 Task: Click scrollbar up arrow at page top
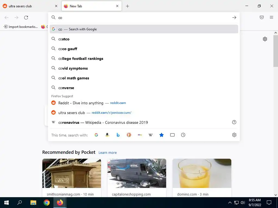tap(276, 33)
